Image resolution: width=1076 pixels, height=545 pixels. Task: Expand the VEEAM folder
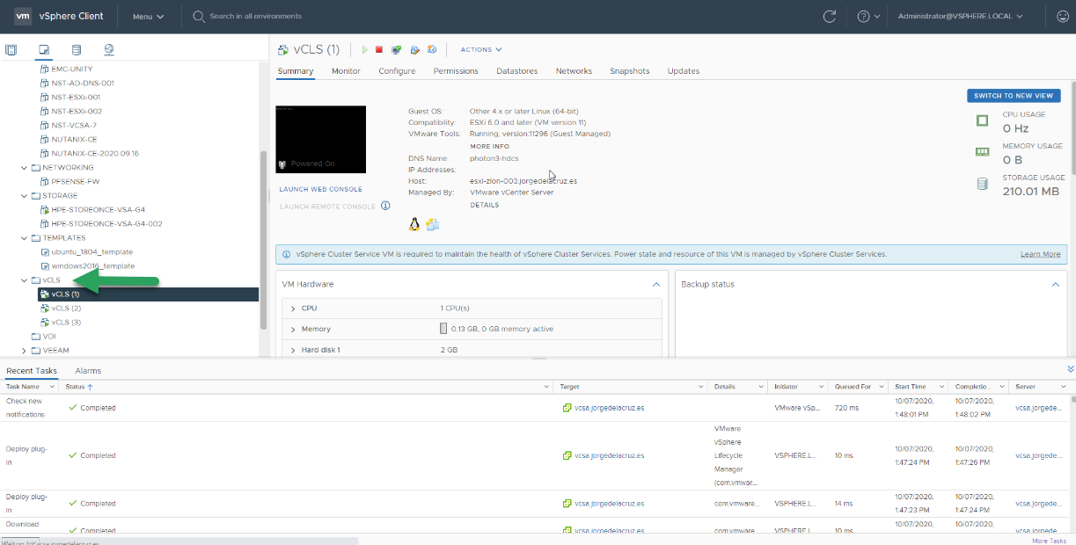[x=25, y=351]
